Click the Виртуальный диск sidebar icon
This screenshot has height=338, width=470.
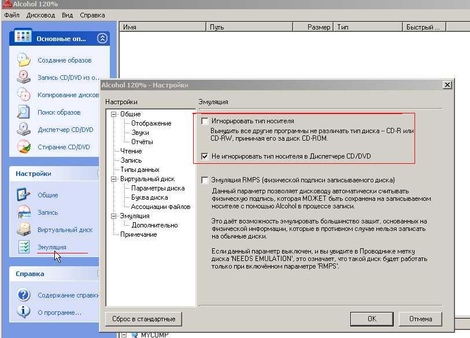[24, 229]
